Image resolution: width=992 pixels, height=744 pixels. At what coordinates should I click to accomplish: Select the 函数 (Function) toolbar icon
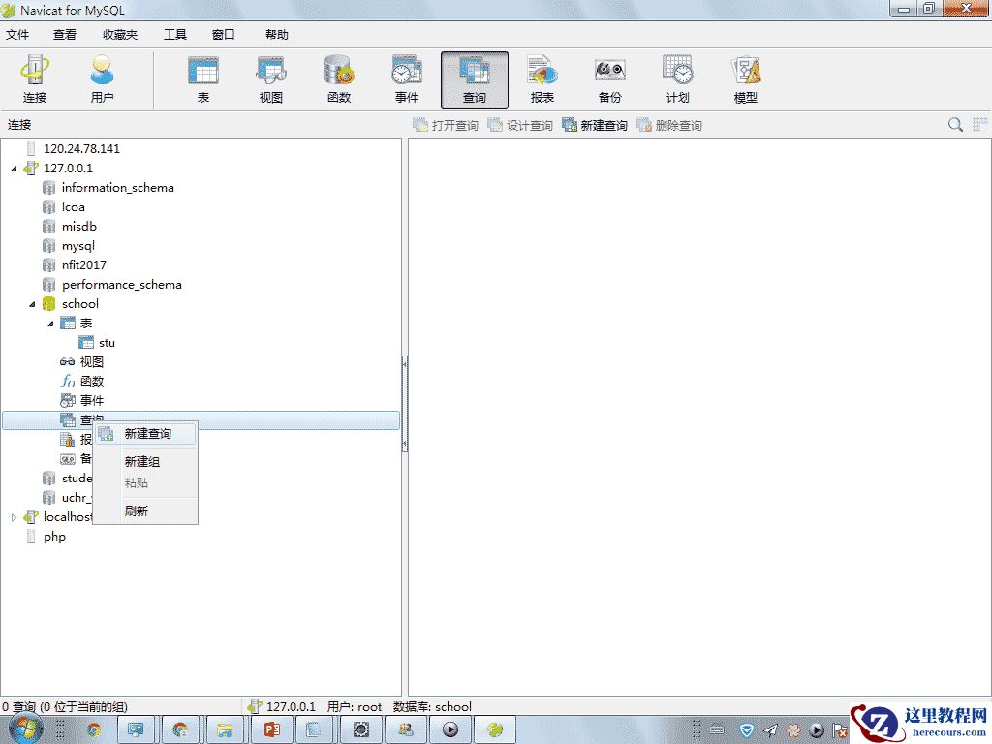(x=339, y=79)
